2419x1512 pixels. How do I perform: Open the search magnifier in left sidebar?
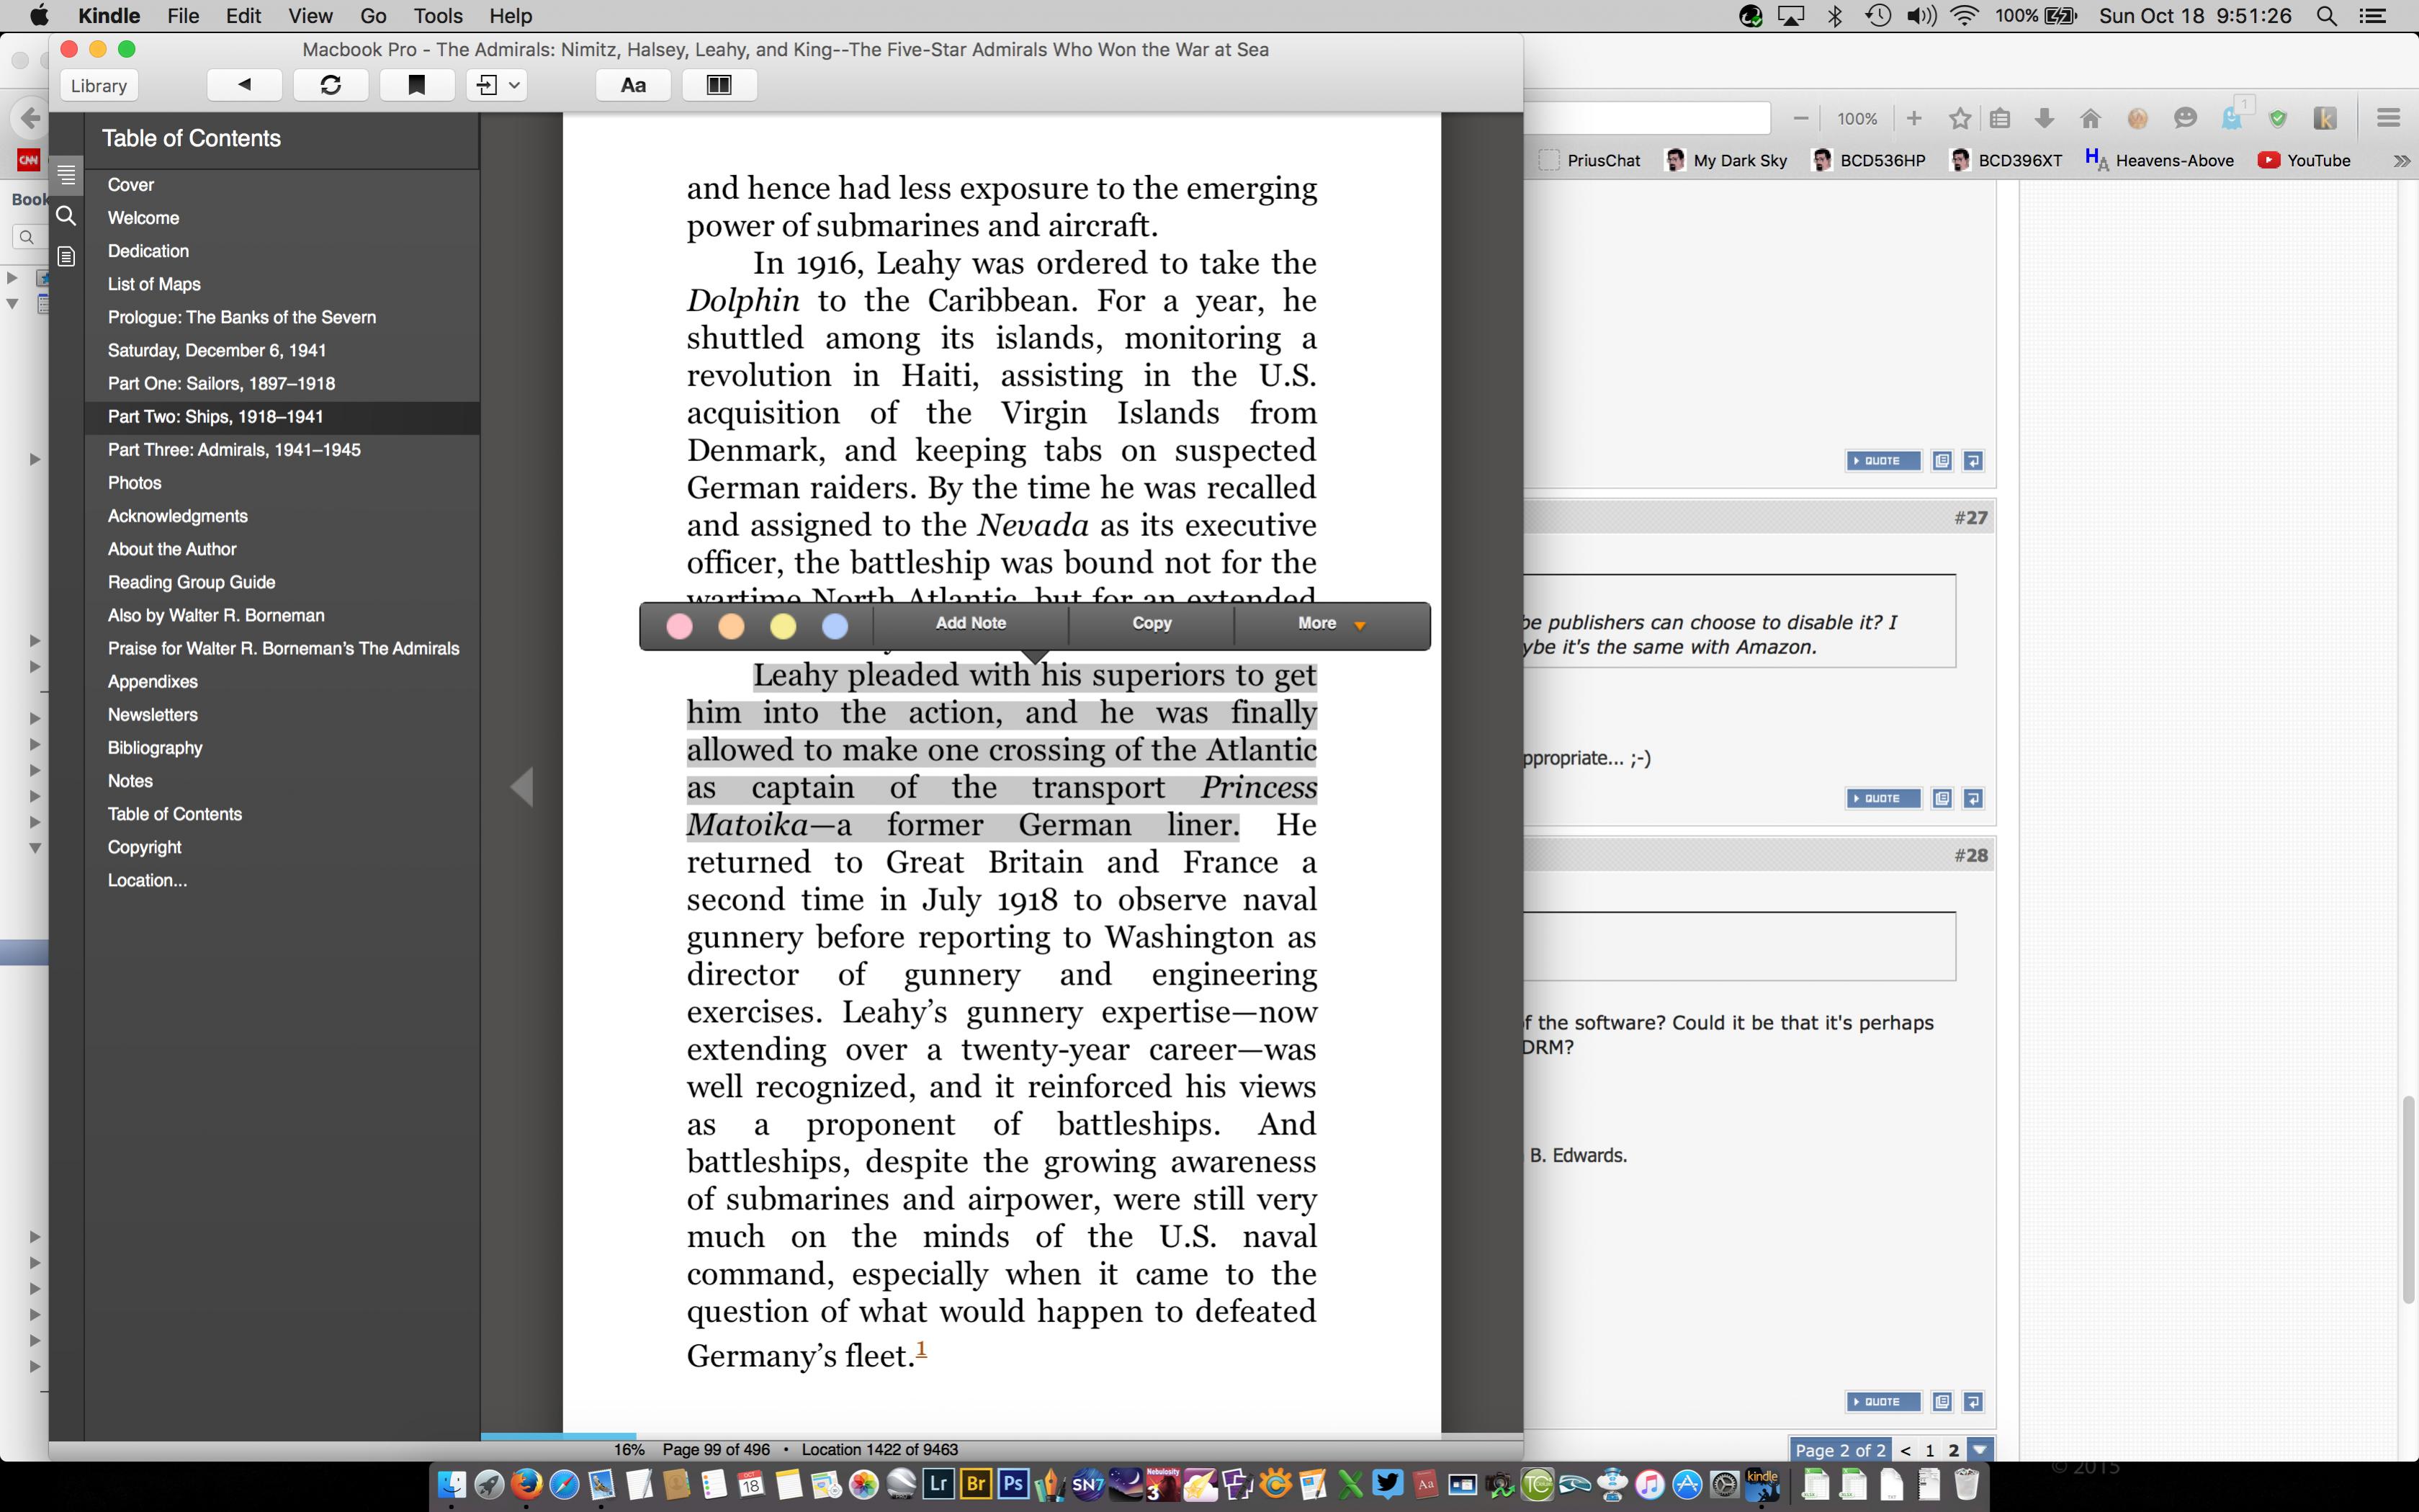pyautogui.click(x=66, y=216)
